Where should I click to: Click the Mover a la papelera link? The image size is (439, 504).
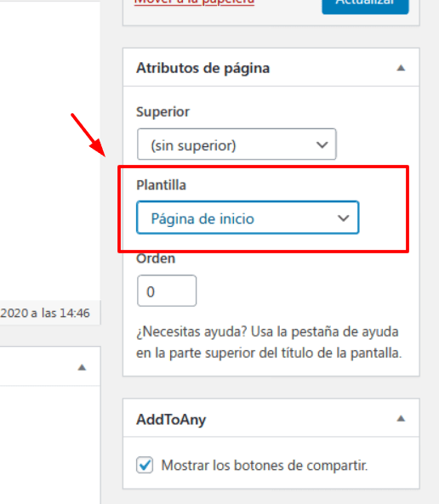pos(194,3)
